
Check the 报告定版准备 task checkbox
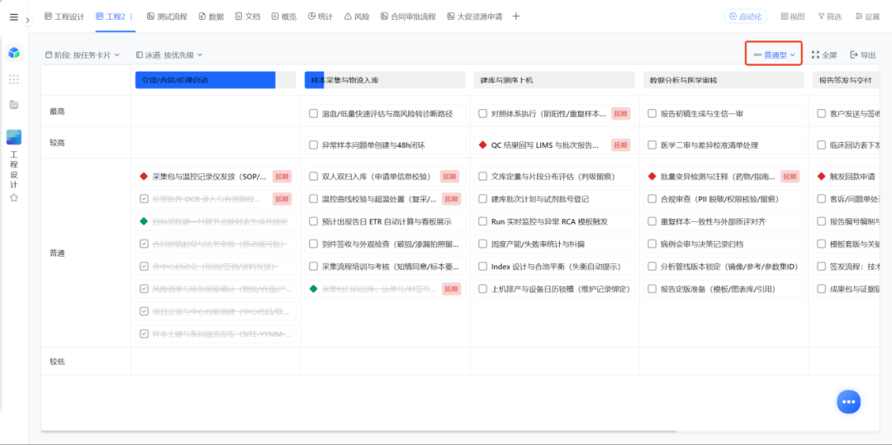(x=652, y=289)
